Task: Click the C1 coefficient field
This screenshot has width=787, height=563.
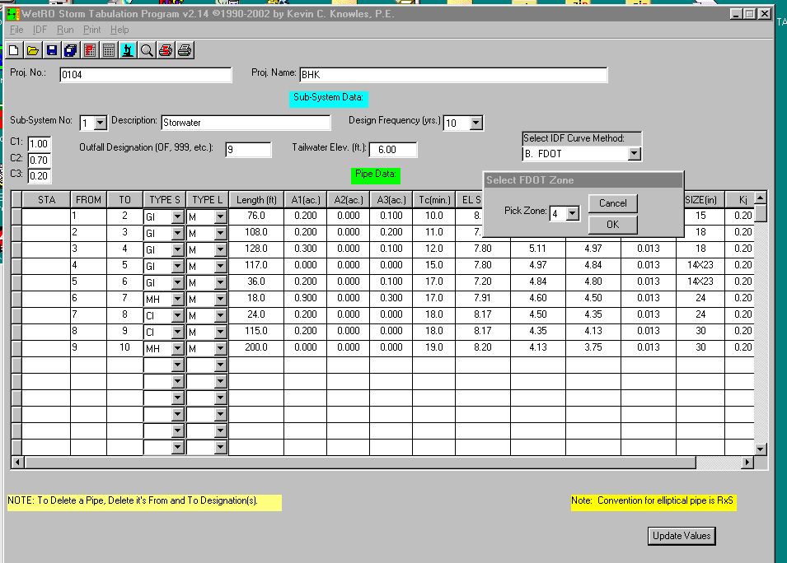Action: click(x=40, y=144)
